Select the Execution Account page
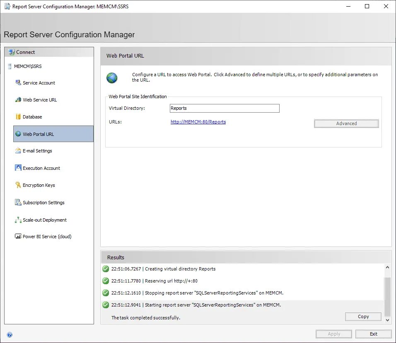 pos(41,168)
